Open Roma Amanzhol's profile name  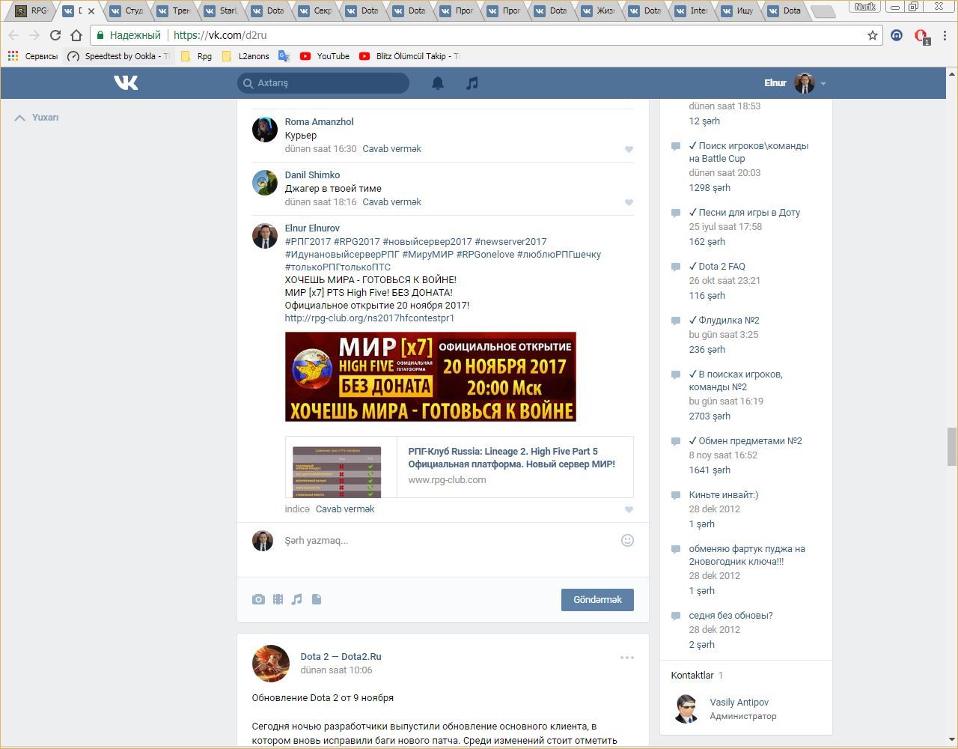[x=319, y=122]
